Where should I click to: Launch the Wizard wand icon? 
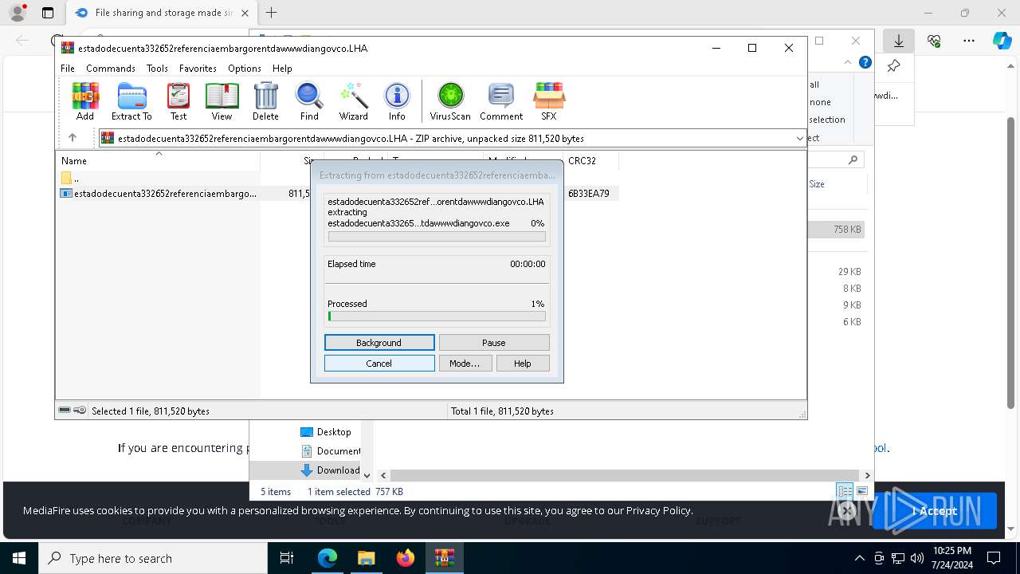tap(353, 101)
